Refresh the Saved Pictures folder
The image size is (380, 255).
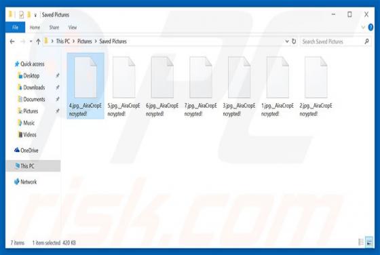tap(294, 41)
